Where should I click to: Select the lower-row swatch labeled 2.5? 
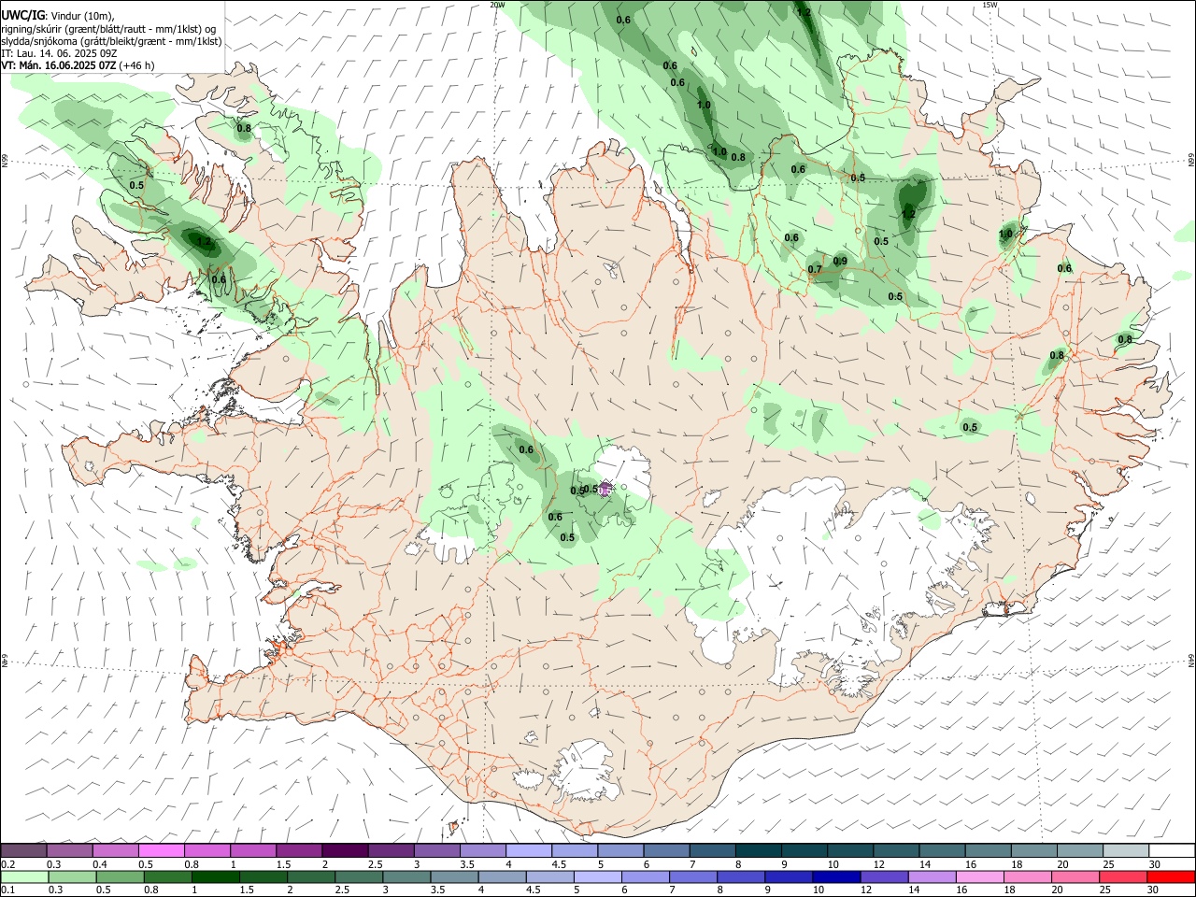360,876
